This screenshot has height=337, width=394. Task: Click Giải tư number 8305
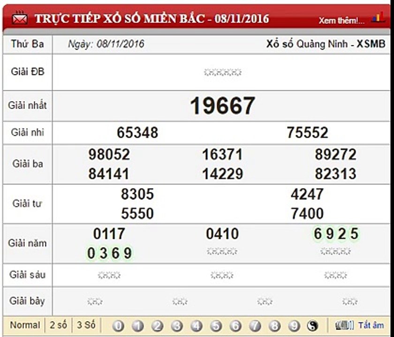click(137, 194)
